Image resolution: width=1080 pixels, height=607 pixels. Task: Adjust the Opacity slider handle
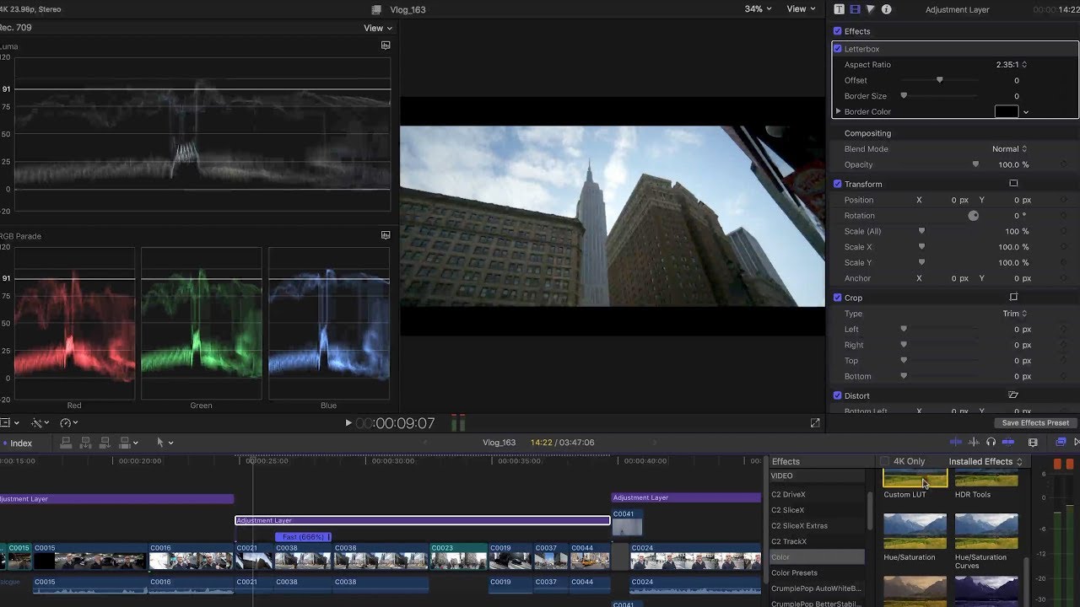(975, 164)
